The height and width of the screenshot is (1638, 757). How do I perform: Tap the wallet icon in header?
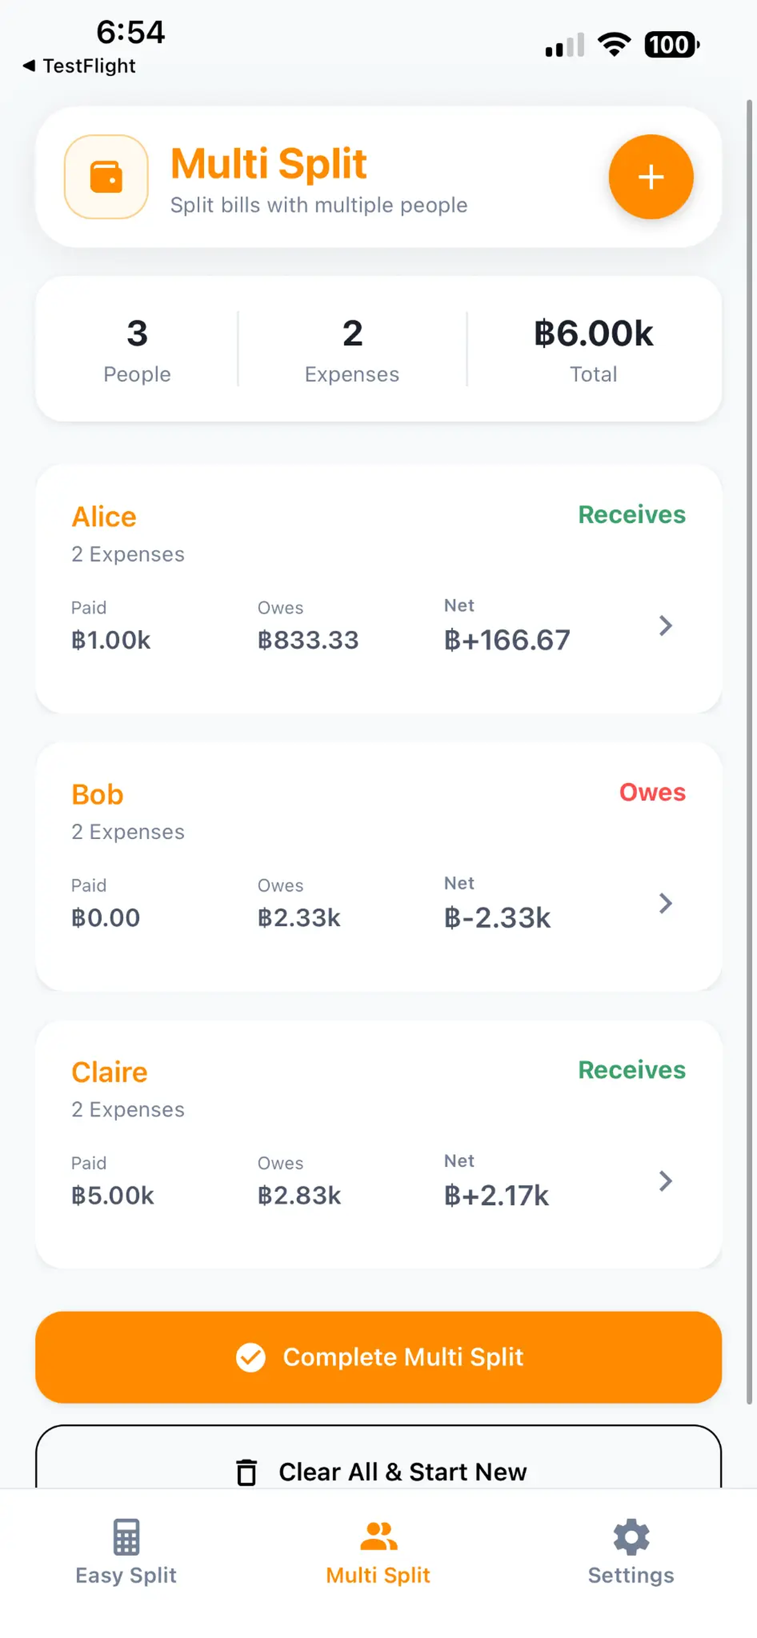106,177
